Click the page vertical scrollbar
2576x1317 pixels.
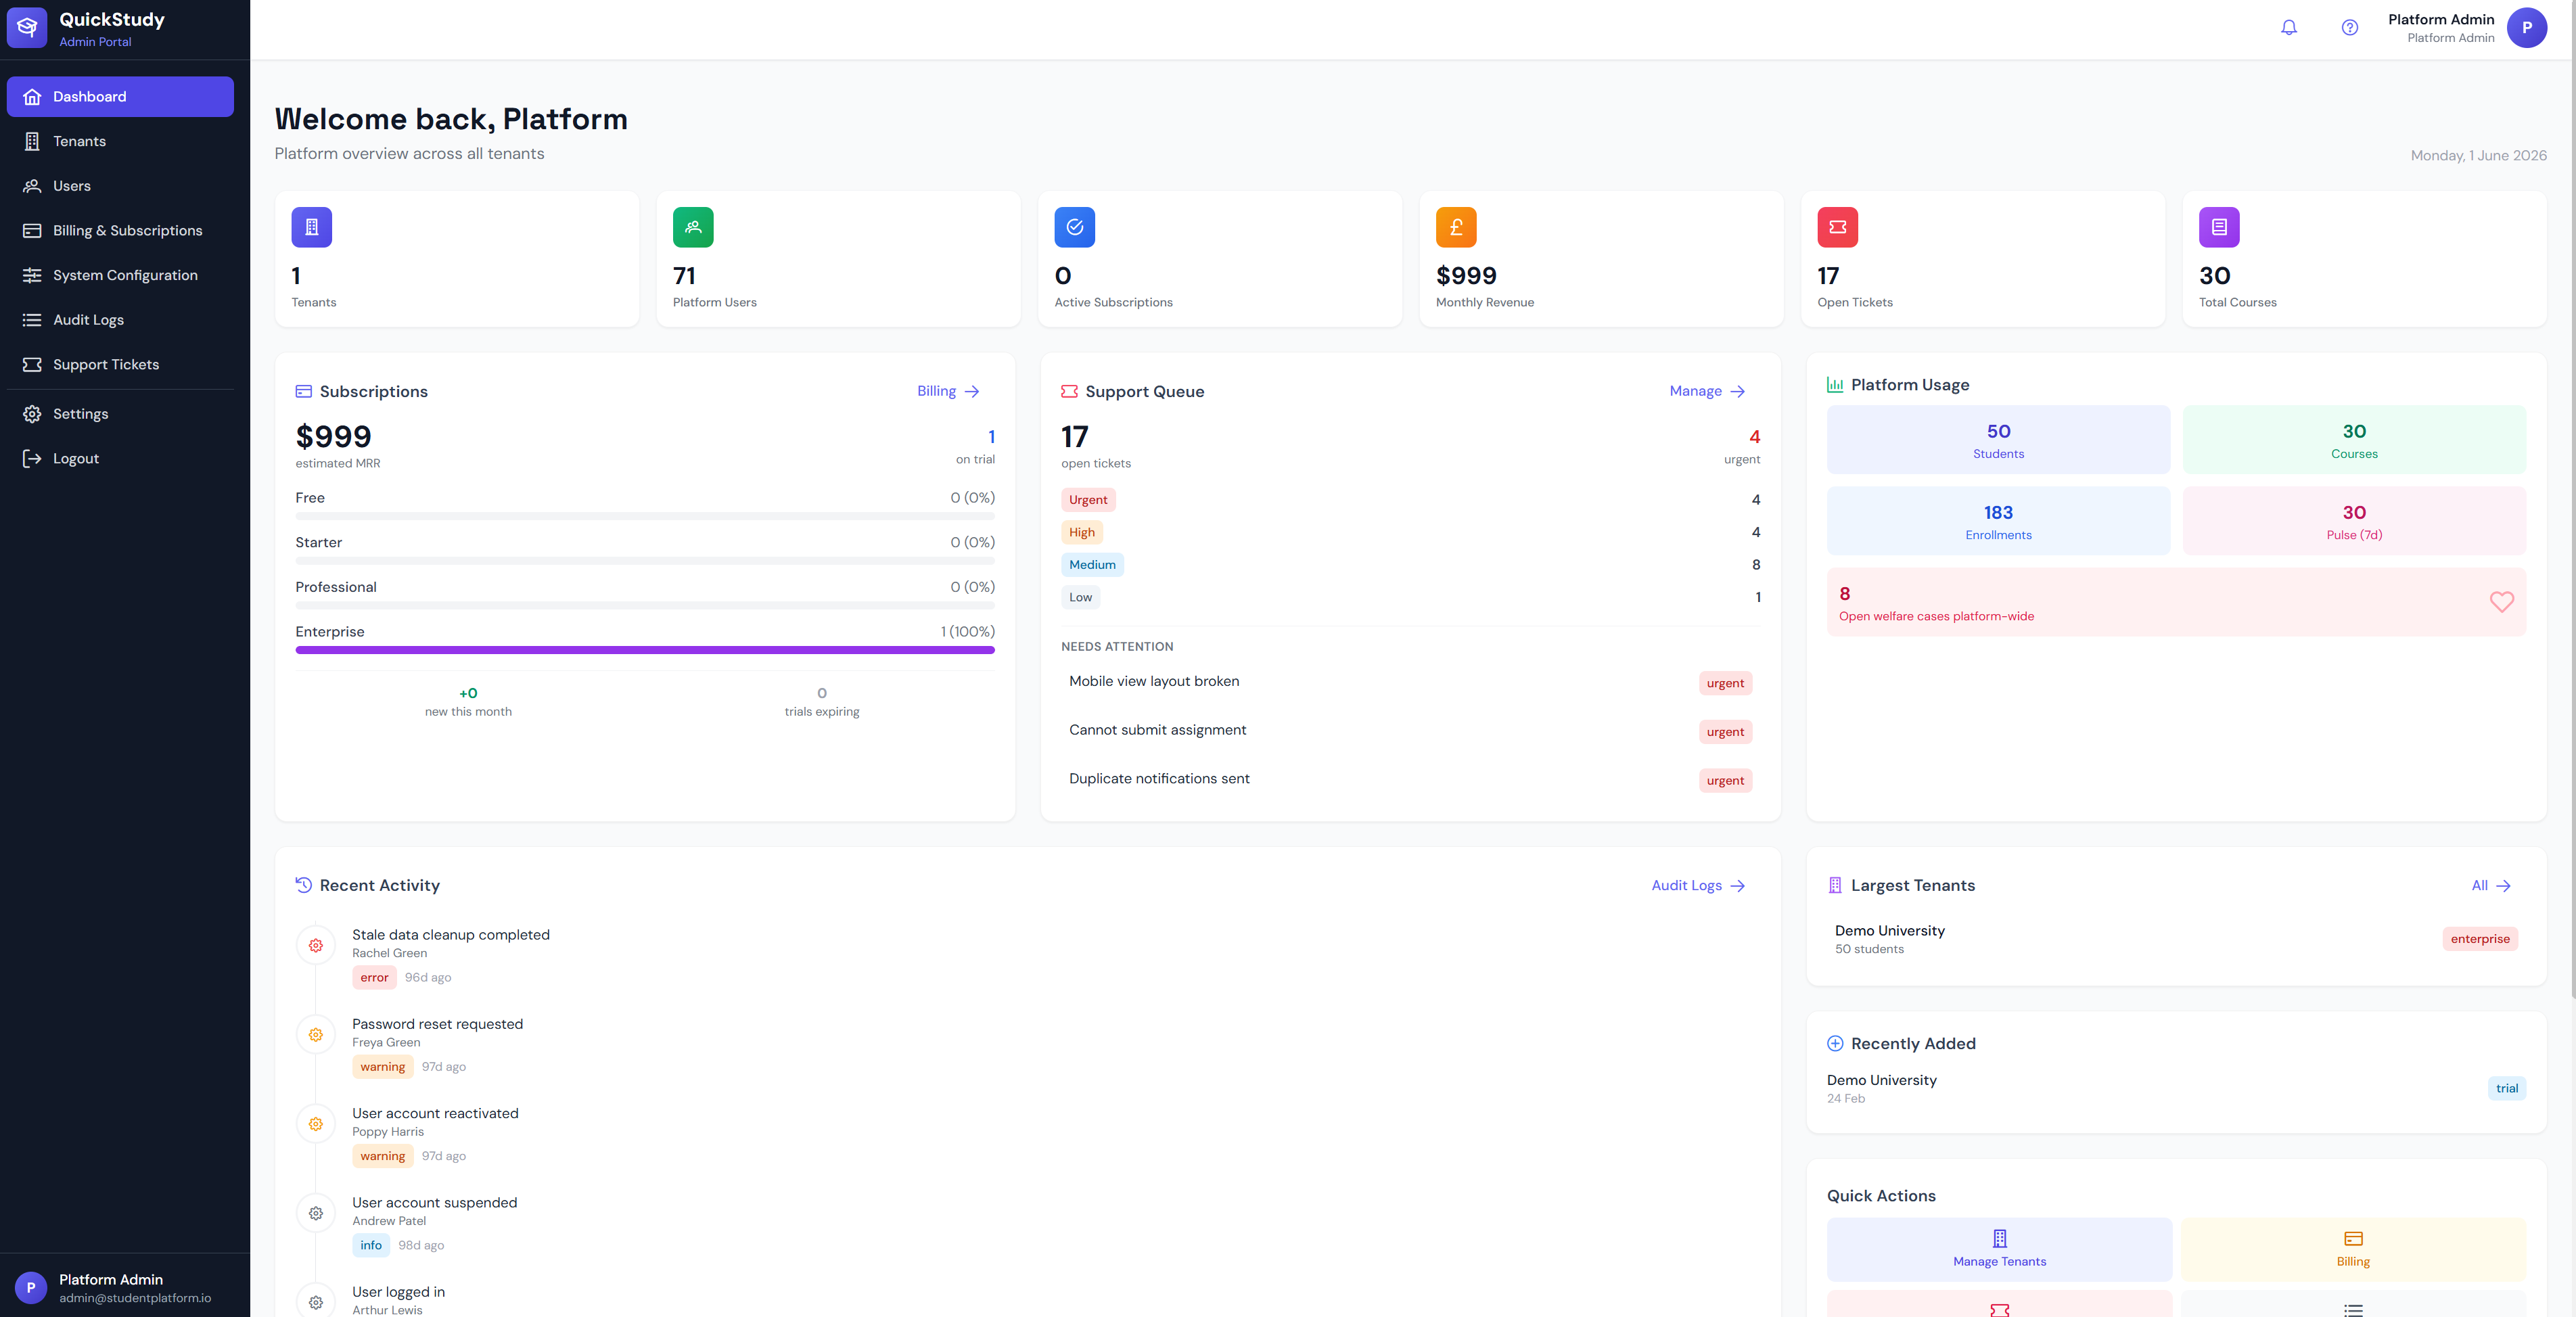coord(2572,500)
